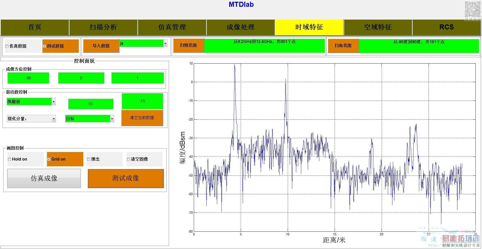Go to the 仿真管理 tab
482x249 pixels.
coord(172,27)
